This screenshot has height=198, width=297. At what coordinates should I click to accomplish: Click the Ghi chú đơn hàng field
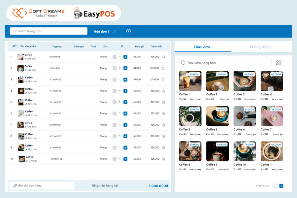(x=42, y=186)
